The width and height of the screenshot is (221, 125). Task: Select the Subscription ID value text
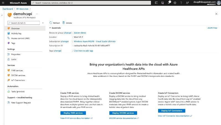pyautogui.click(x=92, y=46)
